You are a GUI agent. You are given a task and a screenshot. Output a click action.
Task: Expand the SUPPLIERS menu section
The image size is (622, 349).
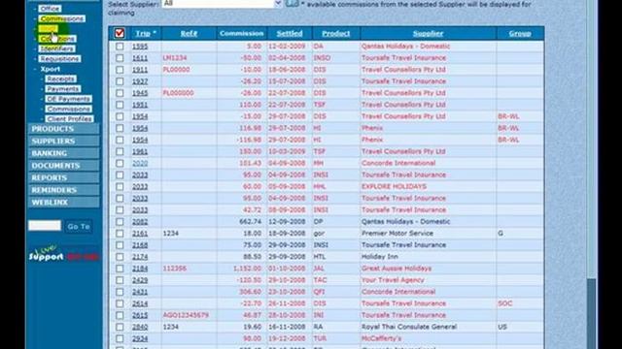pyautogui.click(x=64, y=142)
